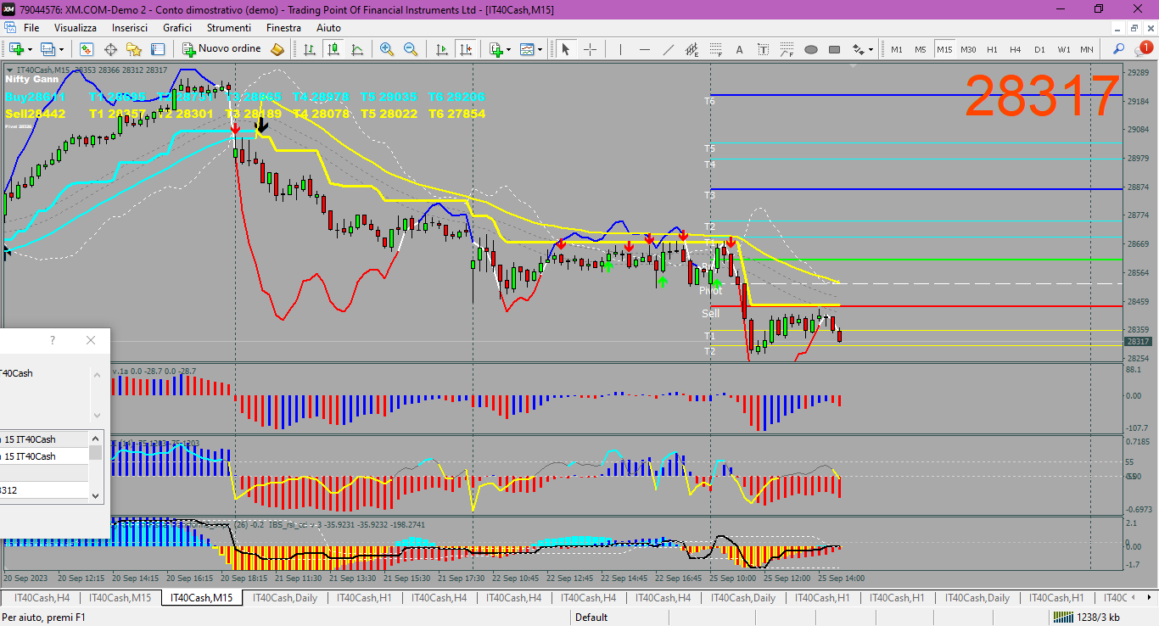Switch to MN timeframe

tap(1088, 49)
